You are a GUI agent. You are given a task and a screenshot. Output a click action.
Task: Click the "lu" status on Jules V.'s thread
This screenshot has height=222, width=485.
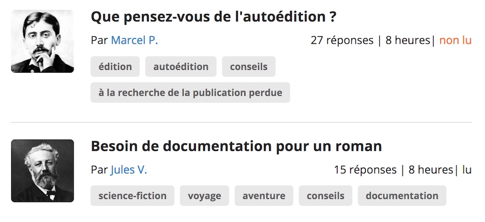point(467,170)
